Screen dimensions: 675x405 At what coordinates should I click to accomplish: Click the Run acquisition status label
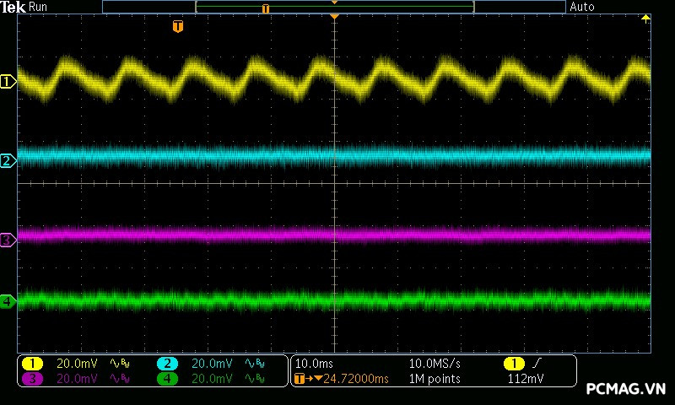point(38,7)
